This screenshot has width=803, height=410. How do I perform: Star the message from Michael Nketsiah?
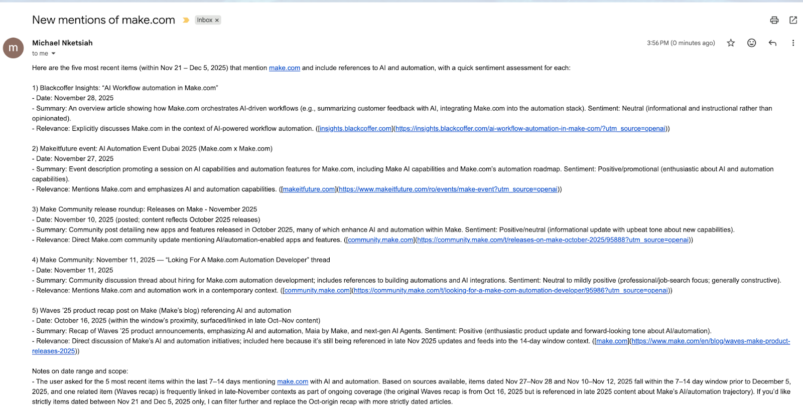[x=731, y=43]
